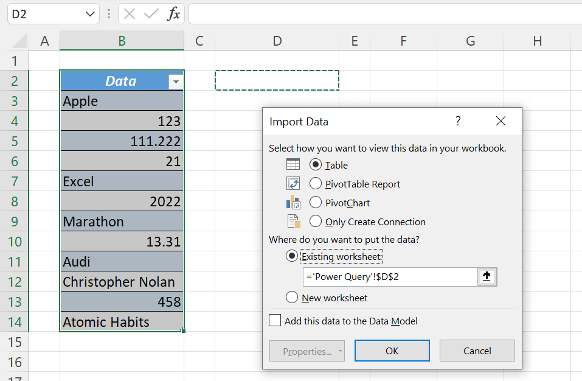The width and height of the screenshot is (582, 381).
Task: Click the Only Create Connection document icon
Action: (x=293, y=221)
